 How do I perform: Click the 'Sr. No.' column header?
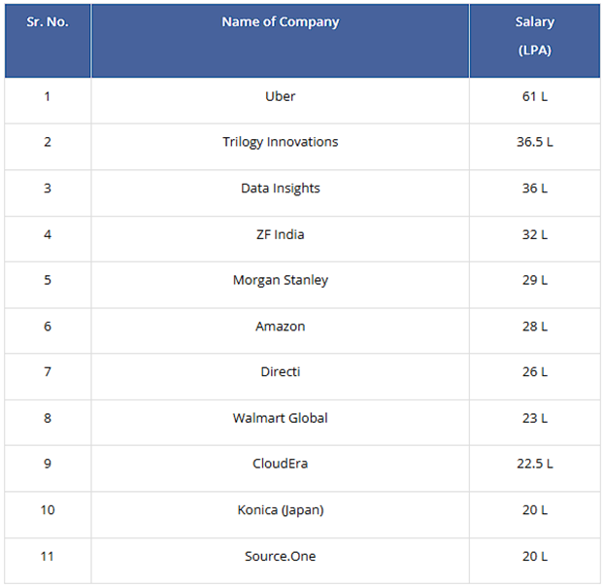click(x=48, y=22)
